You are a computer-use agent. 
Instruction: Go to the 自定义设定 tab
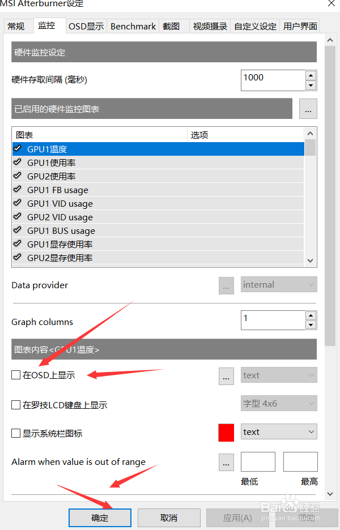point(255,27)
